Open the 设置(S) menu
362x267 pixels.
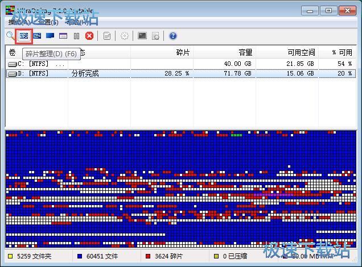click(48, 22)
